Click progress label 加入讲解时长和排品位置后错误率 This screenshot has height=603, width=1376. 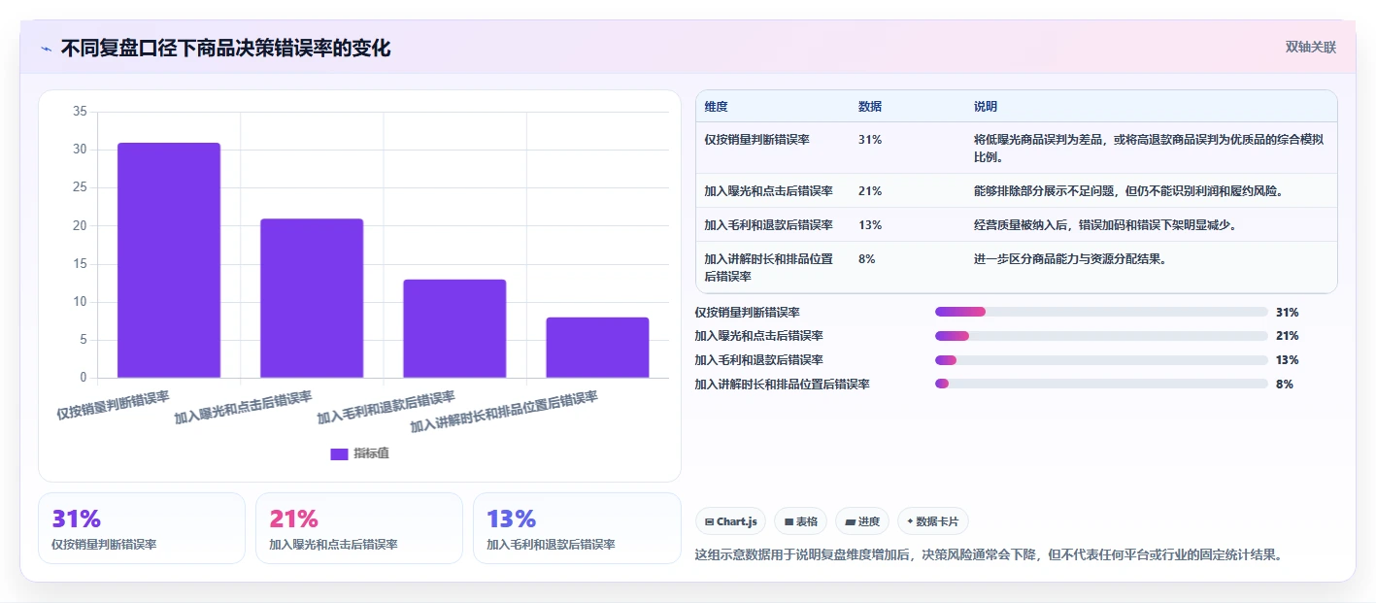(782, 385)
